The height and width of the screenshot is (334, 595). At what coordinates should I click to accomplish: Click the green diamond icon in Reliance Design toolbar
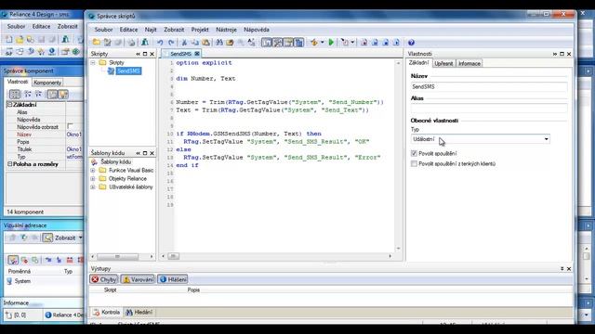pyautogui.click(x=76, y=52)
